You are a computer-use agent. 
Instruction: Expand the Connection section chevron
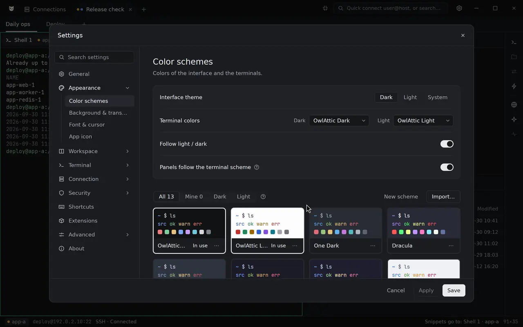pos(127,179)
